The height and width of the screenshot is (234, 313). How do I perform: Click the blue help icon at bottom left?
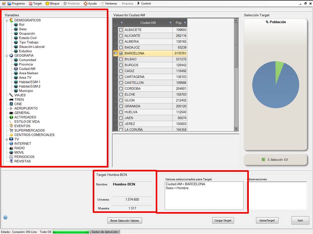coord(5,217)
